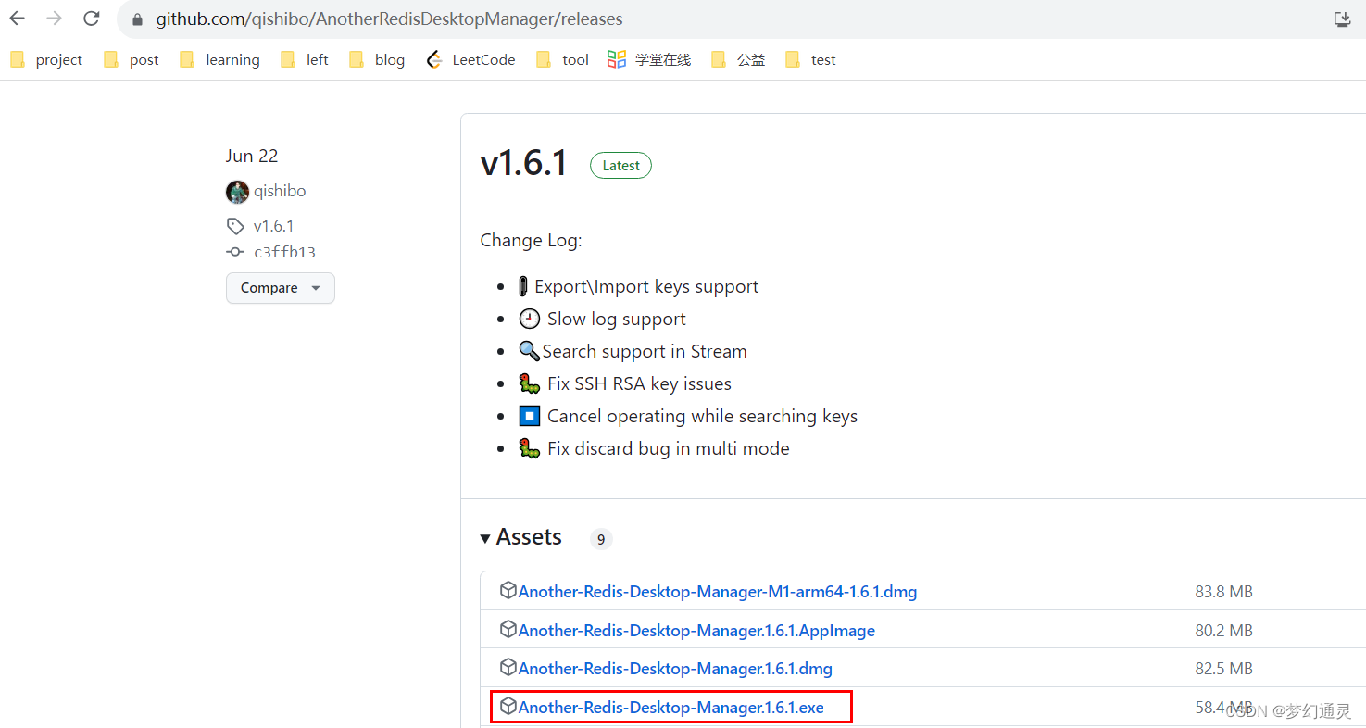The width and height of the screenshot is (1366, 728).
Task: Click the Export\Import keys support item
Action: click(x=639, y=287)
